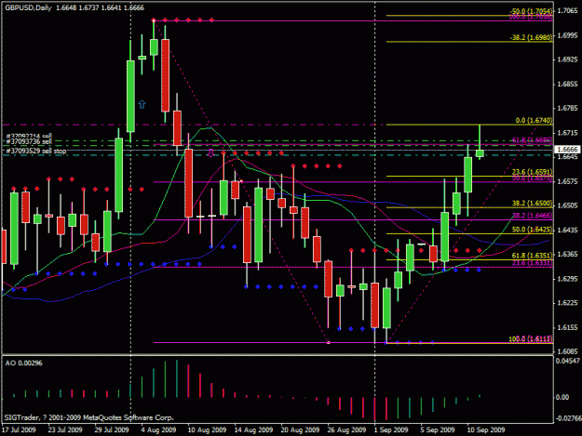Image resolution: width=582 pixels, height=436 pixels.
Task: Click the 1.6855 price axis label
Action: (x=568, y=84)
